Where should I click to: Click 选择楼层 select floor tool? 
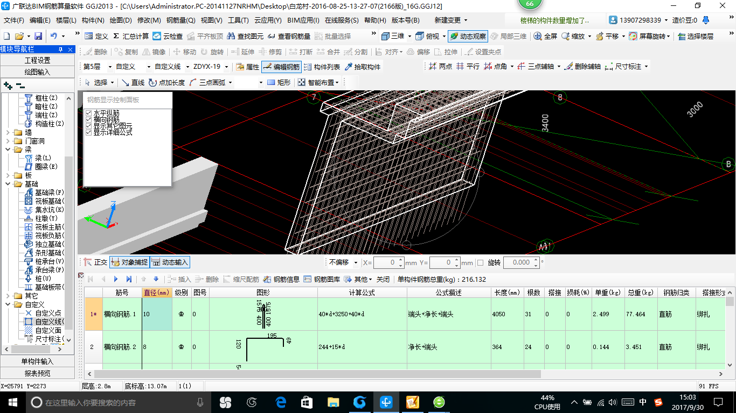point(696,37)
